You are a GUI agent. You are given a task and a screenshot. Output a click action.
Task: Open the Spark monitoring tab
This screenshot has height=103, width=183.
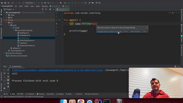point(91,94)
